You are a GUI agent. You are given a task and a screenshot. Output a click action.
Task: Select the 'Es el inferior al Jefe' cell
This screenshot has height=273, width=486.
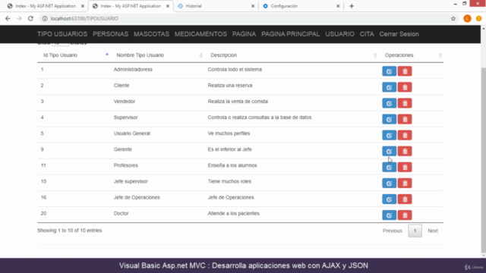click(229, 149)
